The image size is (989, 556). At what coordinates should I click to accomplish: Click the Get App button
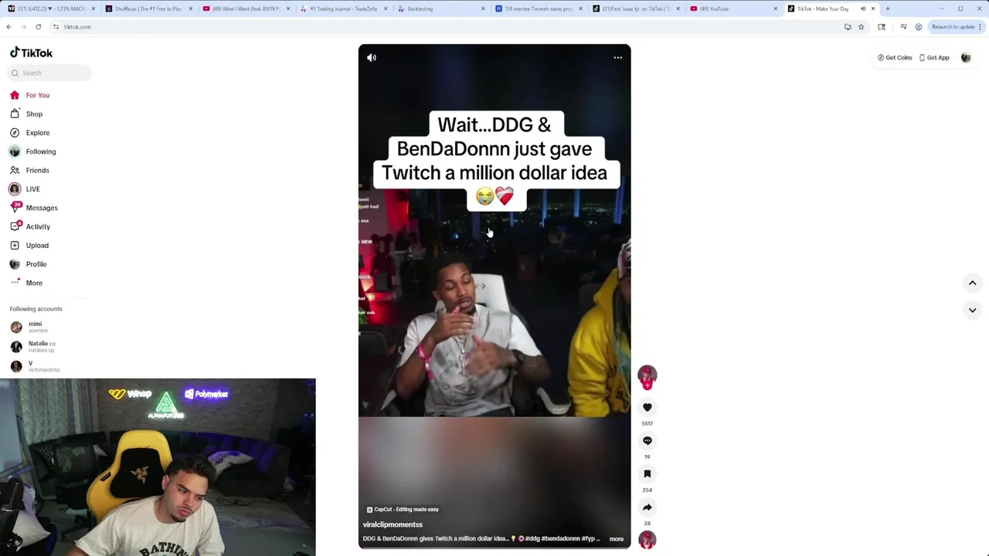coord(934,57)
